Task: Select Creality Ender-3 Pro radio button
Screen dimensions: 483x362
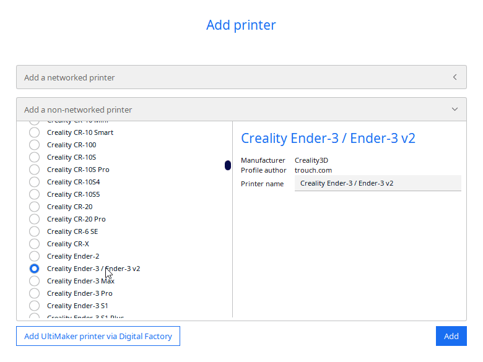Action: point(34,293)
